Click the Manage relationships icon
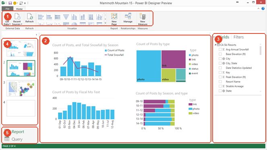Viewport: 267px width, 150px height. pos(128,16)
